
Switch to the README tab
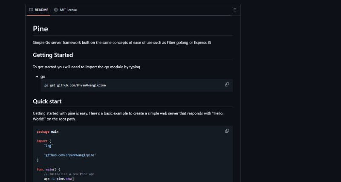[39, 10]
